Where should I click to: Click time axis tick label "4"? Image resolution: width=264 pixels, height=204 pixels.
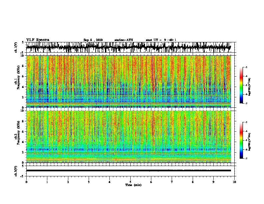click(110, 182)
